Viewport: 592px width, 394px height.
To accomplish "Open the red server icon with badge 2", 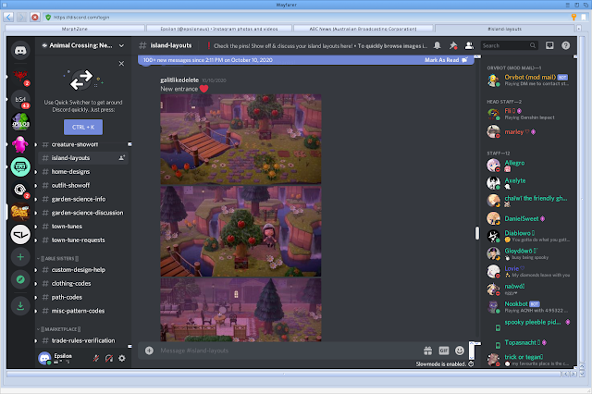I will (20, 77).
